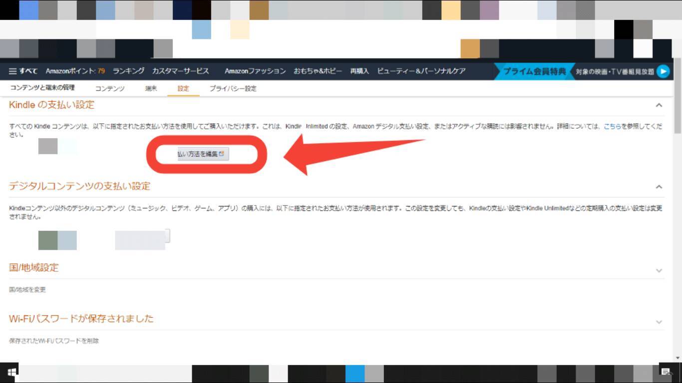Viewport: 682px width, 383px height.
Task: Collapse the Kindle の支払い設定 section
Action: [x=659, y=105]
